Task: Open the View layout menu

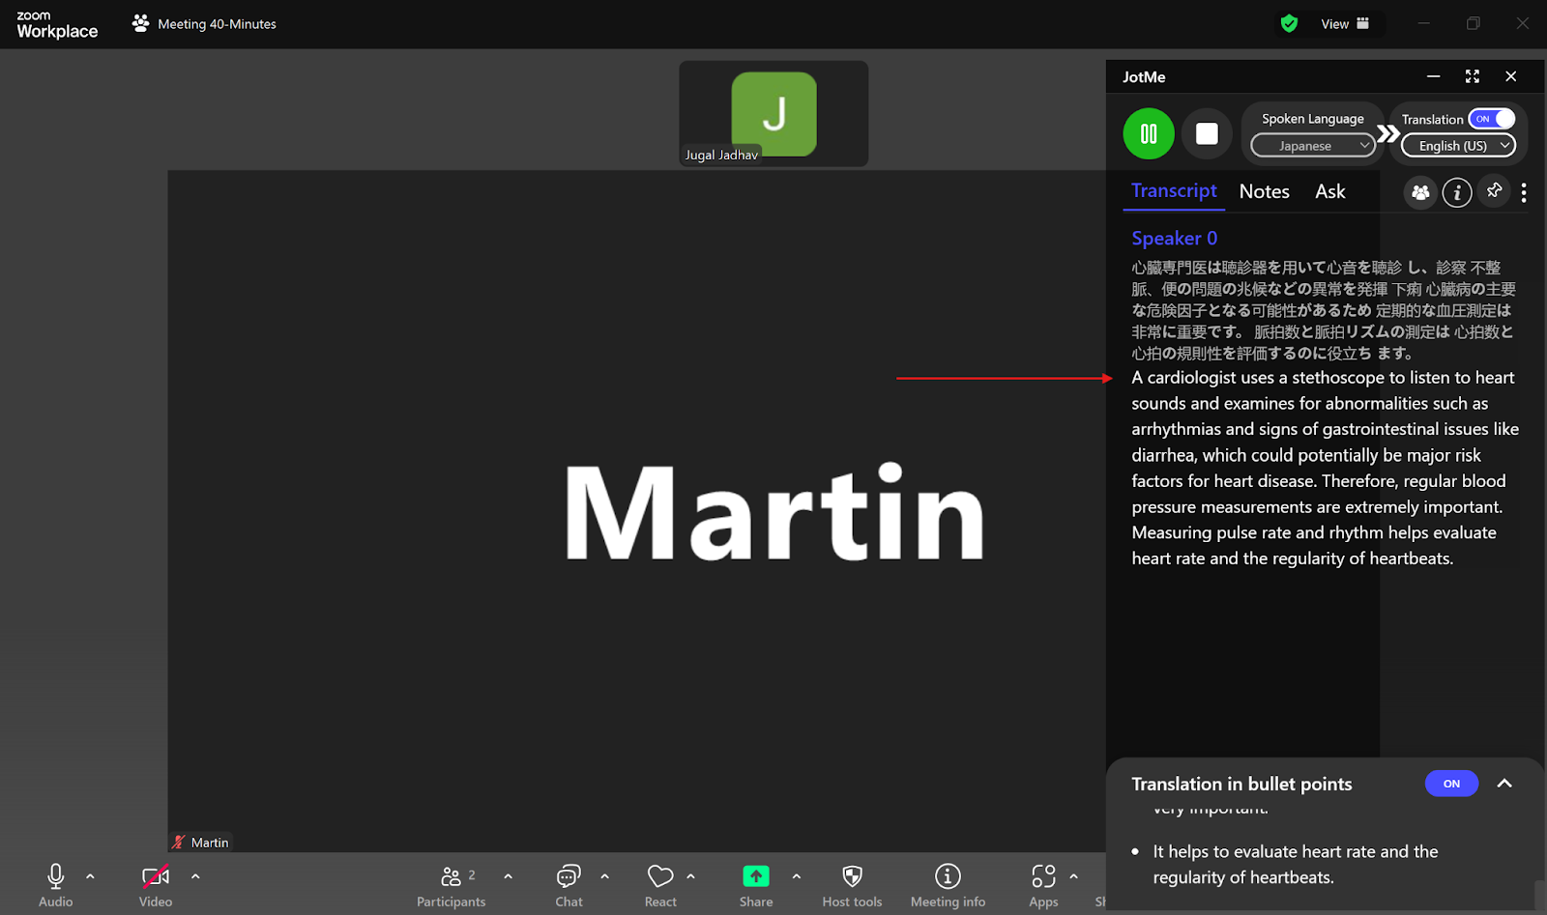Action: [x=1345, y=23]
